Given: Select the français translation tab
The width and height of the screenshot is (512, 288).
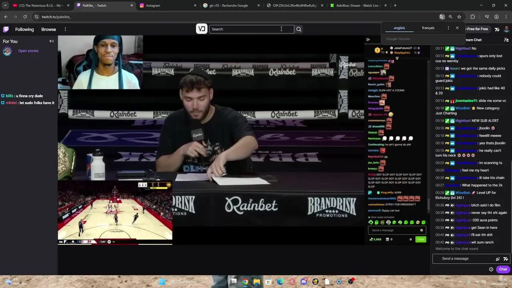Looking at the screenshot, I should (x=428, y=28).
